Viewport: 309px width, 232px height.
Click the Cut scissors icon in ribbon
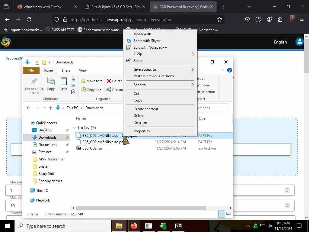pyautogui.click(x=73, y=79)
